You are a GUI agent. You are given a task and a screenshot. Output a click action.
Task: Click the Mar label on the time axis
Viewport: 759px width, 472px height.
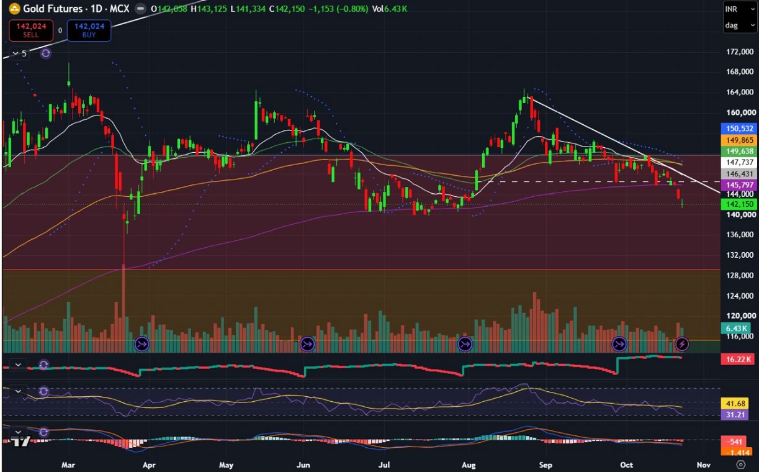pyautogui.click(x=68, y=465)
